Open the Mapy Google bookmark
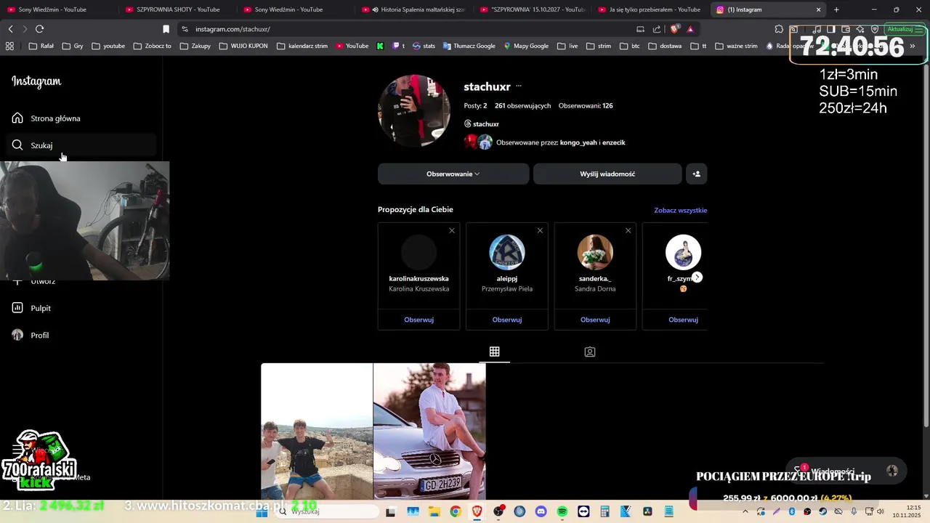 [x=526, y=46]
